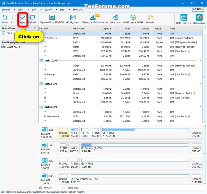Screen dimensions: 207x194
Task: Open the View menu
Action: [20, 9]
